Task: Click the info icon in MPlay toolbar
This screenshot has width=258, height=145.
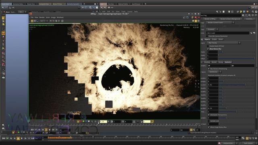Action: pos(62,21)
